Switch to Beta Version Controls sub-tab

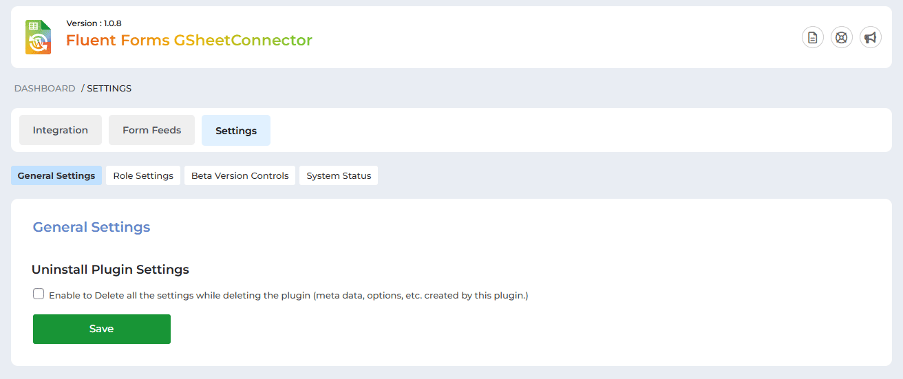(240, 175)
